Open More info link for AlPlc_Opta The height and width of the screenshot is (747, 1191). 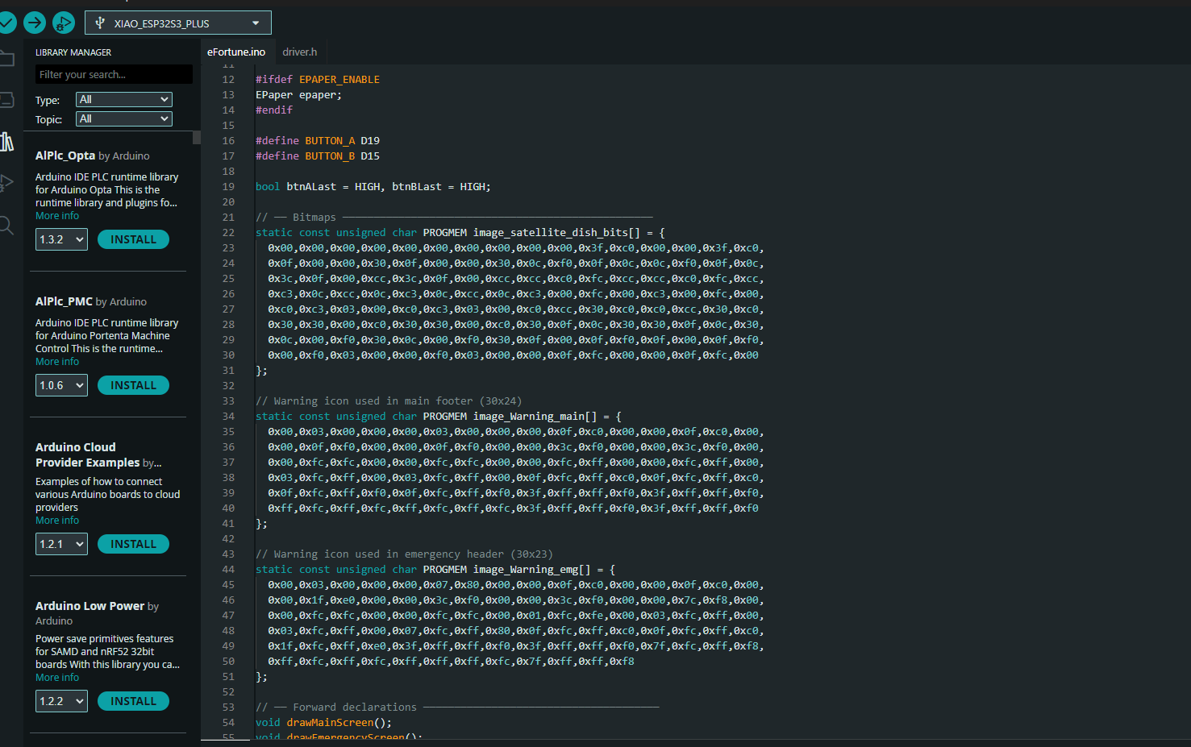[x=57, y=216]
